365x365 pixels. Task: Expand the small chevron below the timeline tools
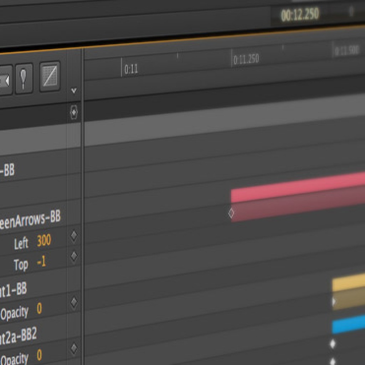point(74,91)
